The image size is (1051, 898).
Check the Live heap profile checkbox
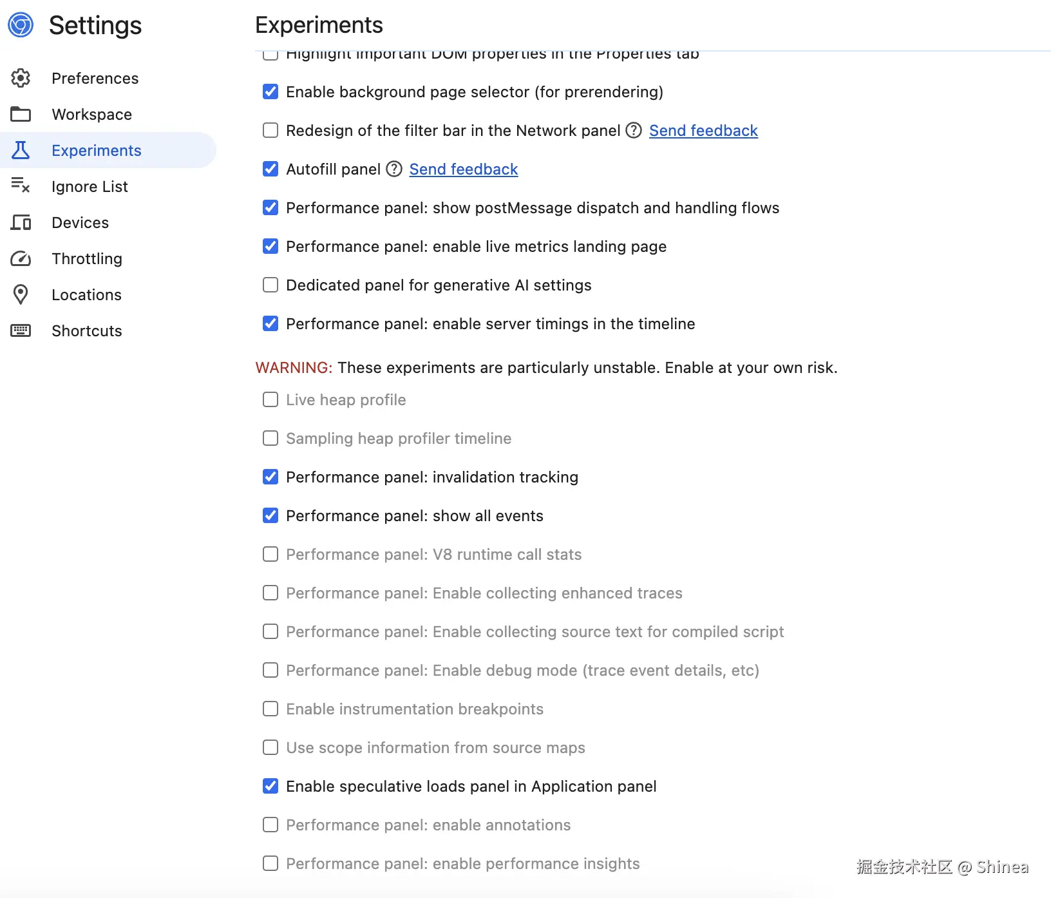(270, 399)
